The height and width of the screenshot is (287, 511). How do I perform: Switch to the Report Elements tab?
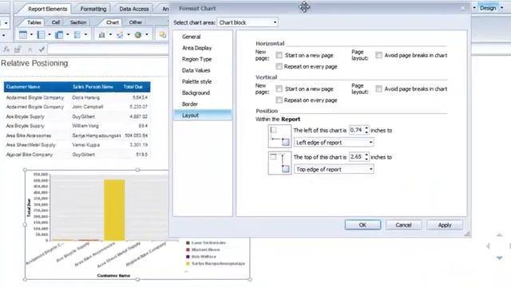click(47, 9)
